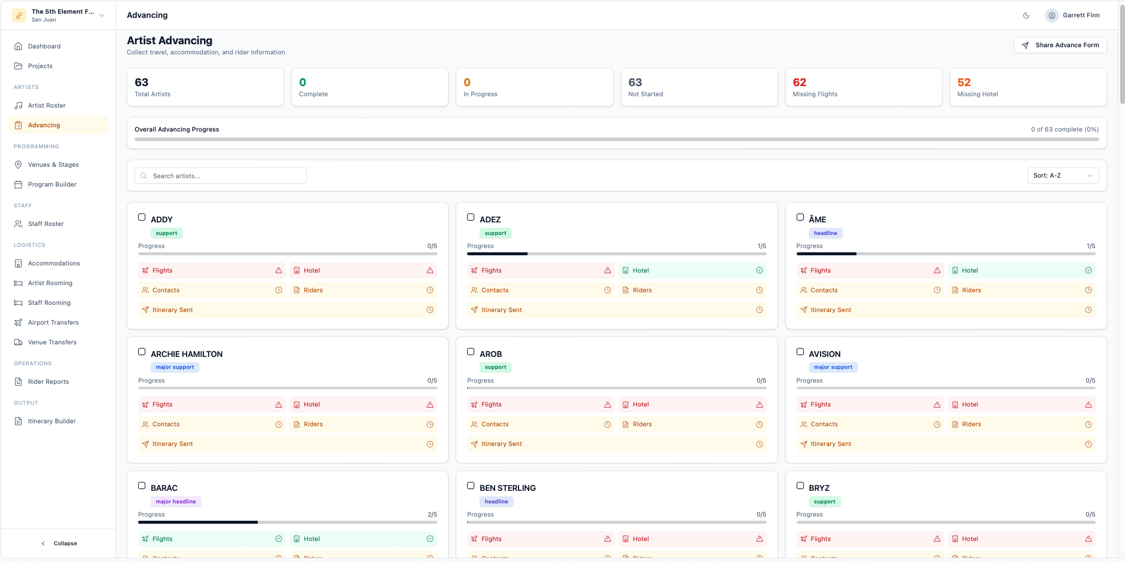Screen dimensions: 1125x562
Task: Click the Airport Transfers plane icon
Action: coord(19,323)
